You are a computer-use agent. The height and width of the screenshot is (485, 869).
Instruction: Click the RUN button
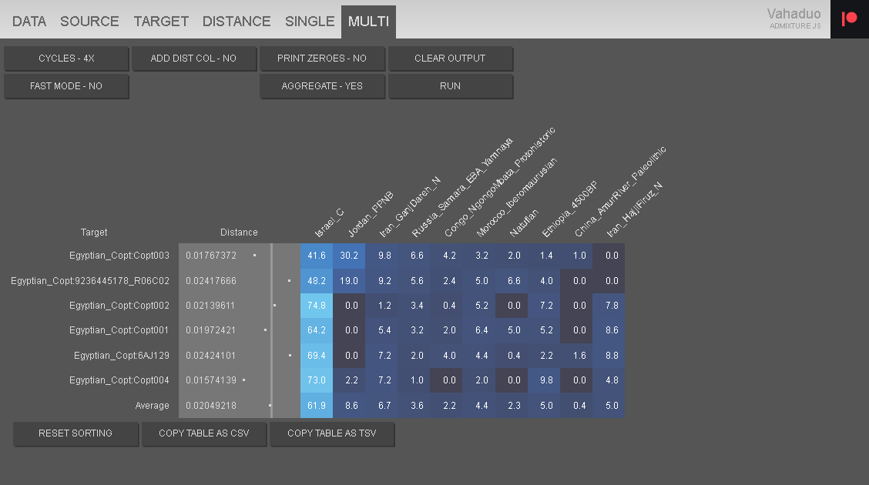[x=450, y=85]
